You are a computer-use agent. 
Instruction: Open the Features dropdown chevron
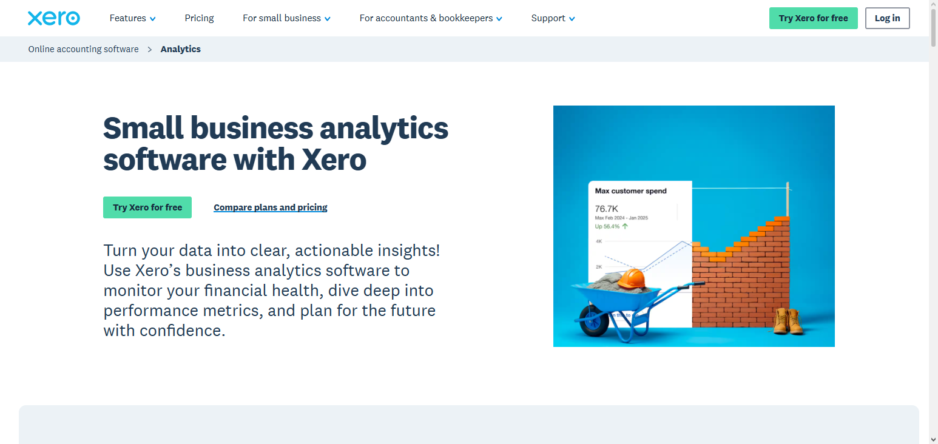153,18
